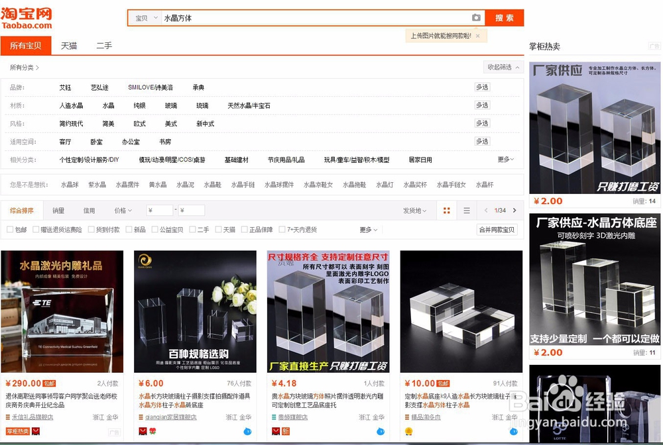Image resolution: width=663 pixels, height=445 pixels.
Task: Switch to the 二手 tab
Action: point(105,46)
